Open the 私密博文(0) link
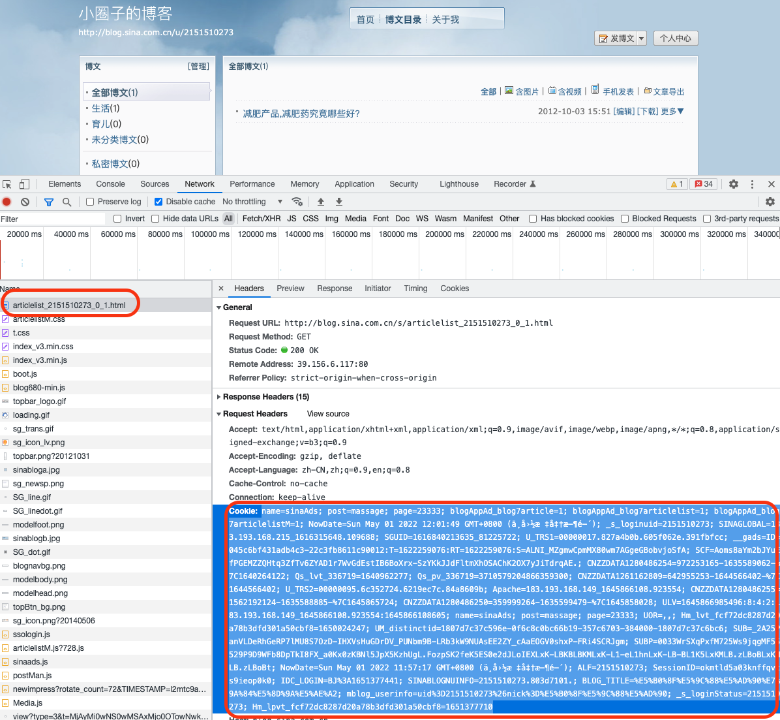Image resolution: width=780 pixels, height=720 pixels. [115, 164]
